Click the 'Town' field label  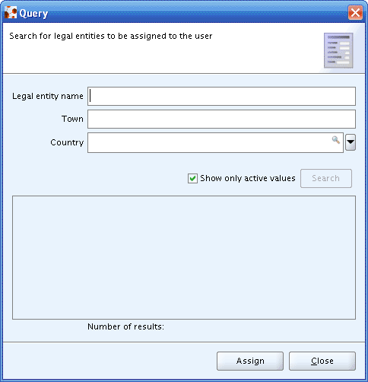[72, 119]
